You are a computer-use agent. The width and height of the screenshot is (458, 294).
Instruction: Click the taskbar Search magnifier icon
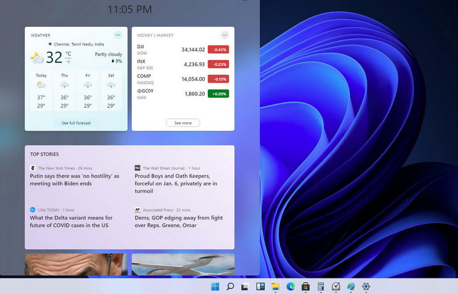(x=230, y=286)
